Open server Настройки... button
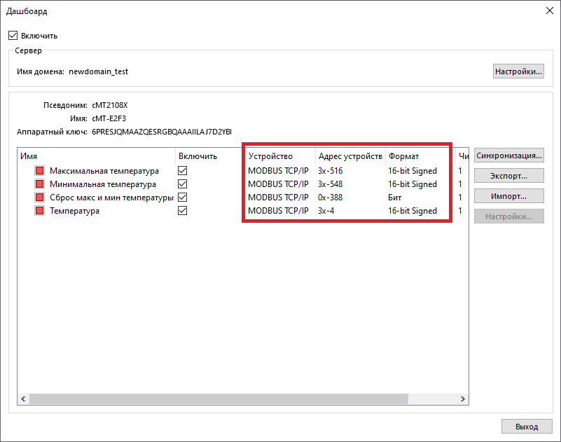 coord(518,71)
